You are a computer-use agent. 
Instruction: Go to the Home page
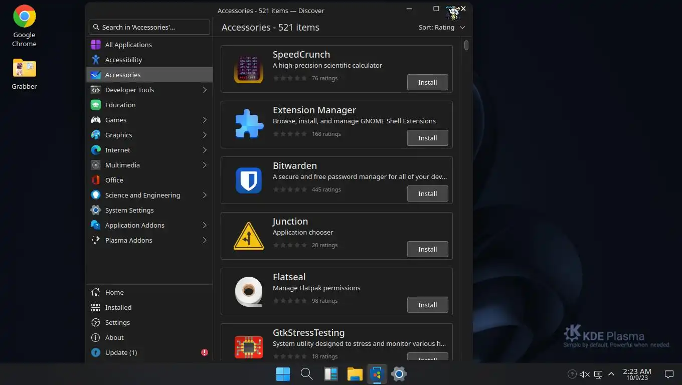tap(149, 292)
